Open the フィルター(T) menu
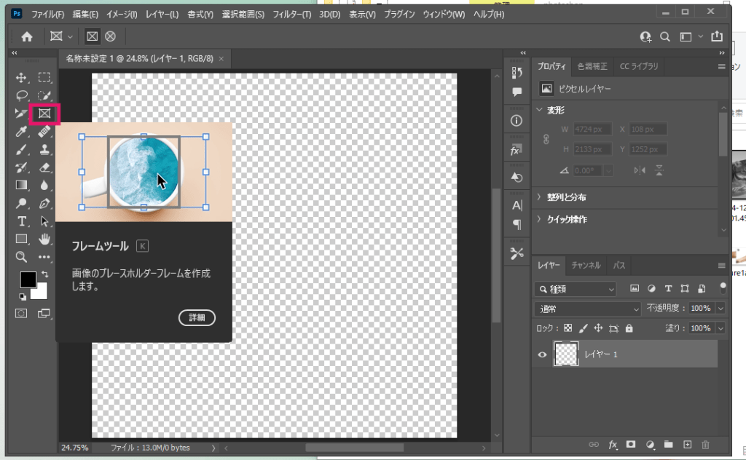746x460 pixels. tap(291, 15)
